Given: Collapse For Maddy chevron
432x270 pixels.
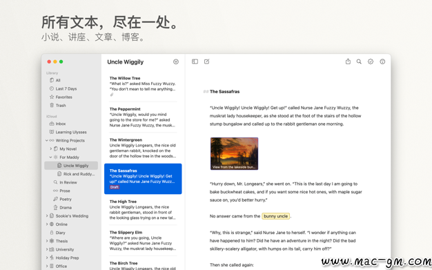Looking at the screenshot, I should pos(50,157).
